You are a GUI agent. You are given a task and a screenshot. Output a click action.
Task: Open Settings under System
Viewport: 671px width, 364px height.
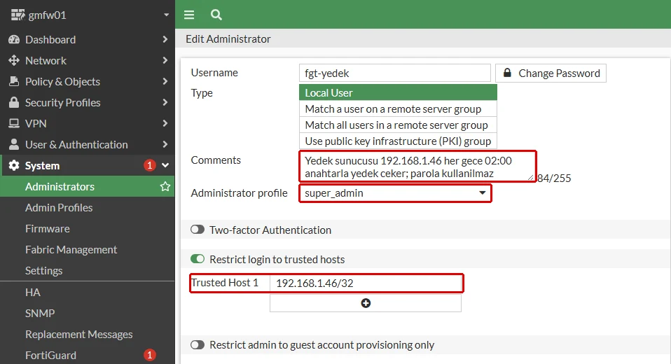pos(88,270)
